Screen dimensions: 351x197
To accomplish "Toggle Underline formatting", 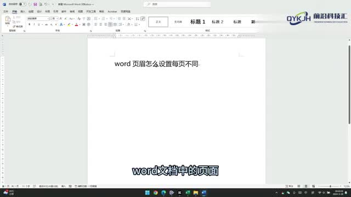I will (x=39, y=24).
